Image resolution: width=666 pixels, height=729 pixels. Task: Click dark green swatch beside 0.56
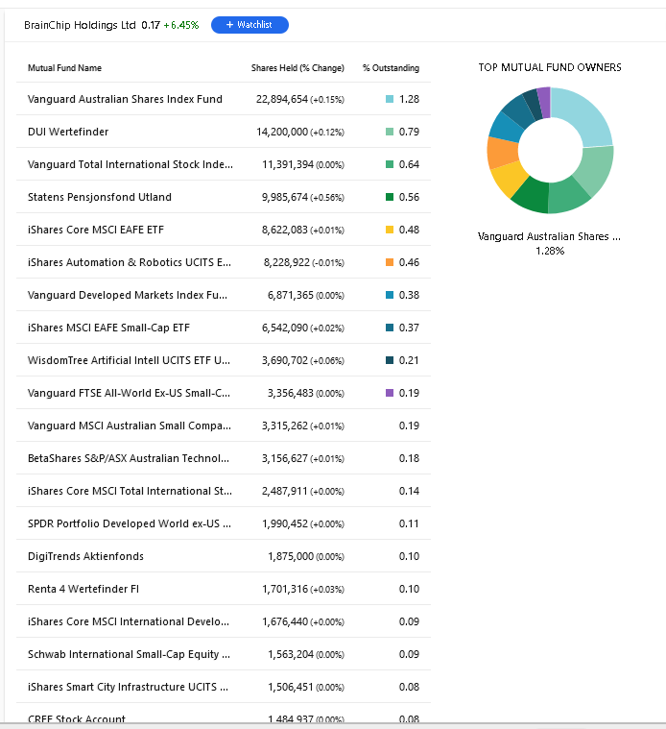(x=390, y=197)
